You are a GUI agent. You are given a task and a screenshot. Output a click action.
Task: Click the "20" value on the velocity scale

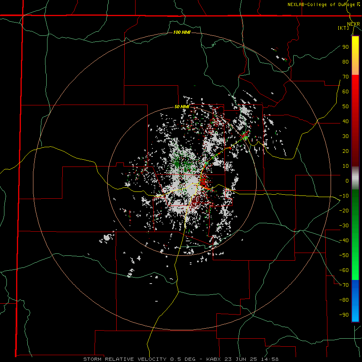[346, 151]
